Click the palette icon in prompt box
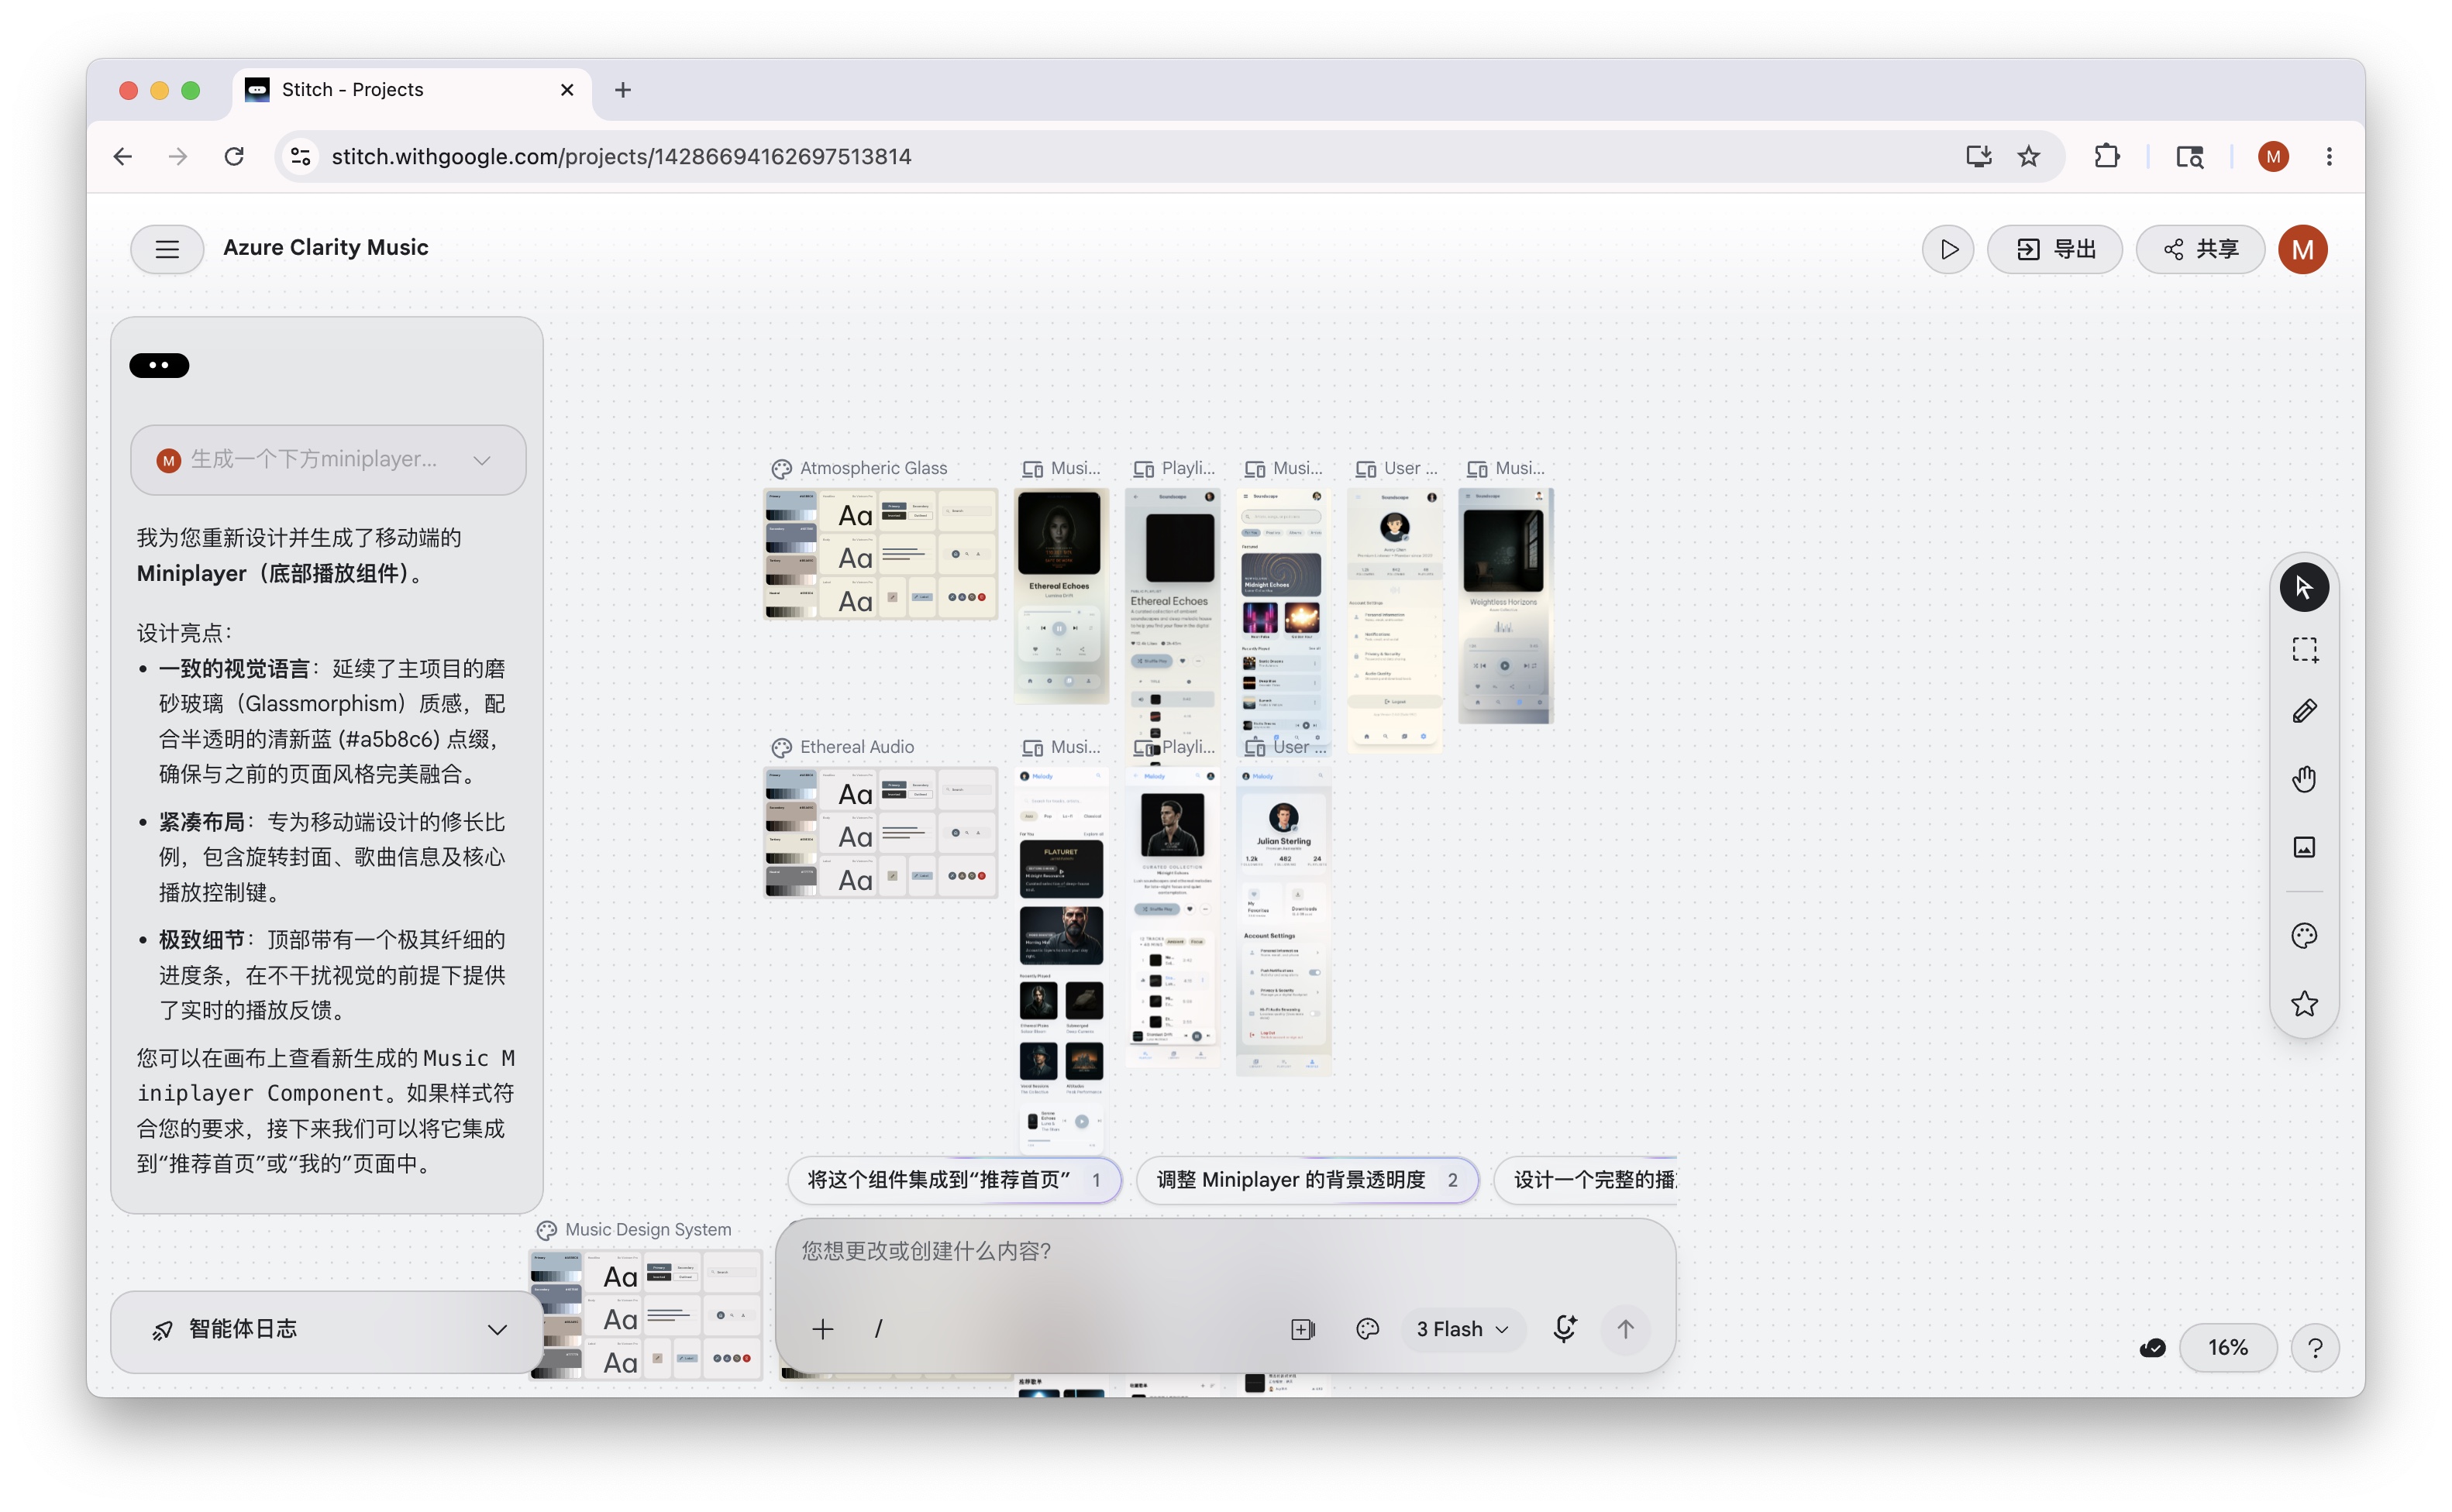2452x1512 pixels. (x=1366, y=1328)
